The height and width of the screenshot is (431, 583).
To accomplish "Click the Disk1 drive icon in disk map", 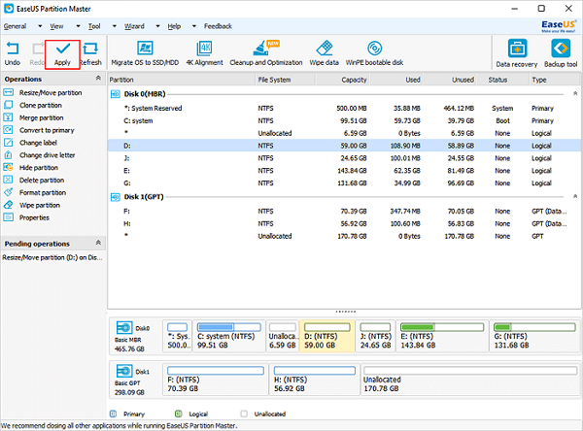I will coord(124,371).
